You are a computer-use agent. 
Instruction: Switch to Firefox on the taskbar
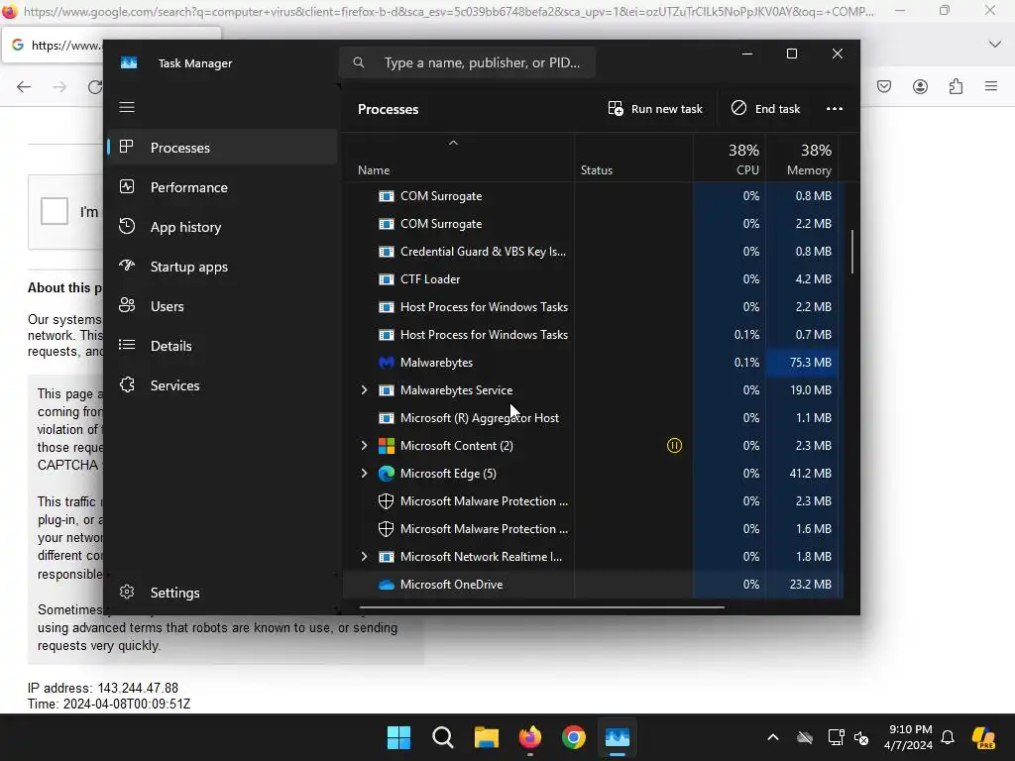(530, 737)
